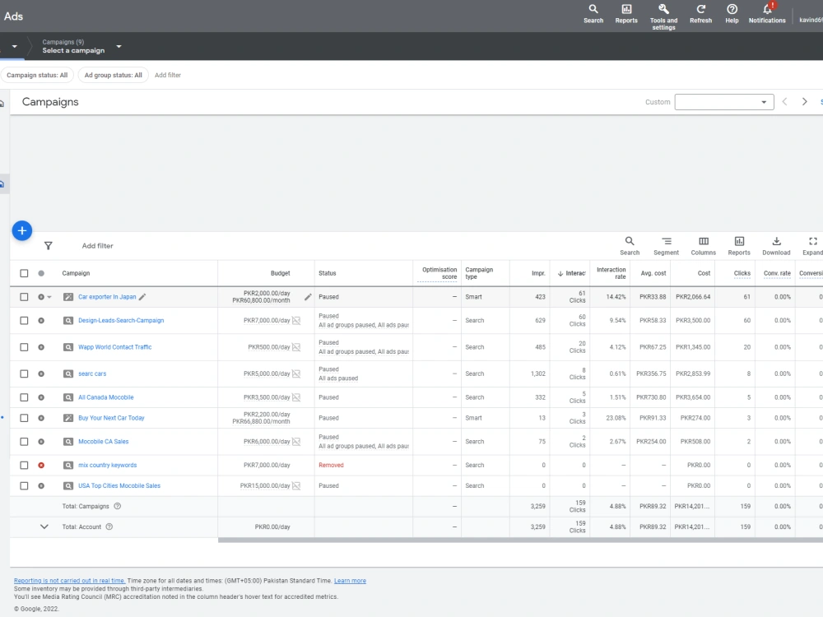Go to next date range arrow

click(804, 102)
